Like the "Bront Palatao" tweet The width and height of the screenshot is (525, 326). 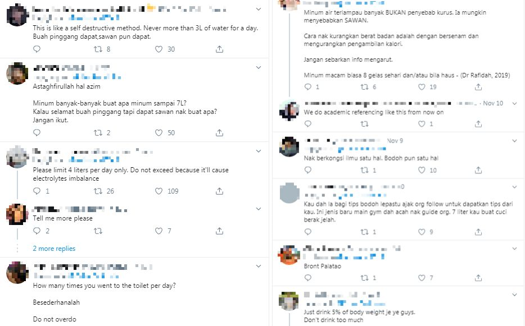tap(418, 278)
